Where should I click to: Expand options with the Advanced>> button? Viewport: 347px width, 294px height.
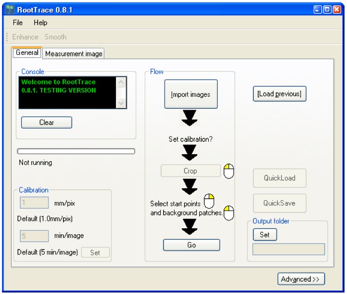pos(300,279)
